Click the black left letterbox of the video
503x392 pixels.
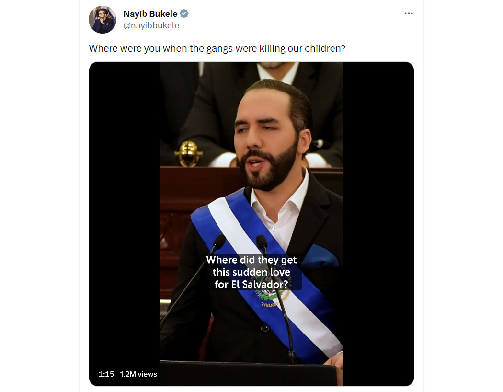tap(124, 224)
